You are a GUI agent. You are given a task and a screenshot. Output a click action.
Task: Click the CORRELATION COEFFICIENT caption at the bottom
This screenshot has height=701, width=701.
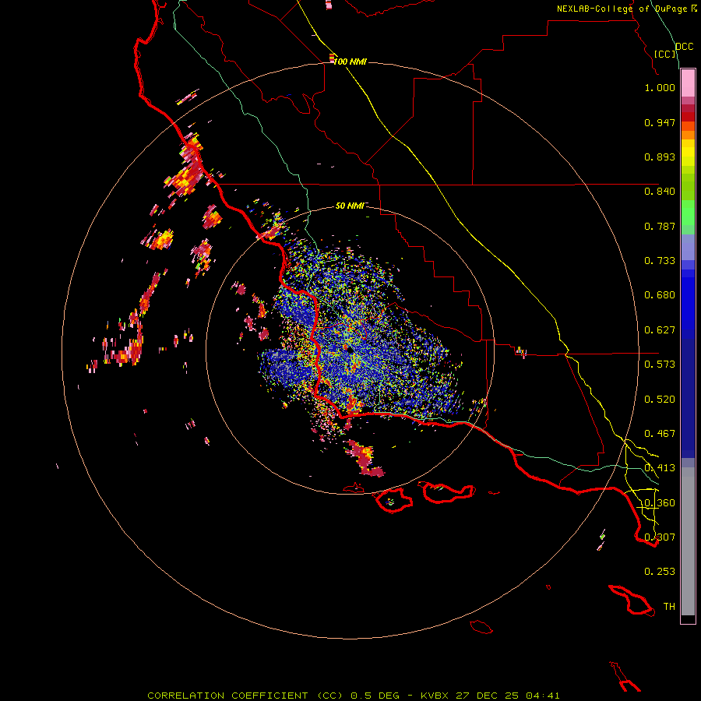pyautogui.click(x=353, y=696)
